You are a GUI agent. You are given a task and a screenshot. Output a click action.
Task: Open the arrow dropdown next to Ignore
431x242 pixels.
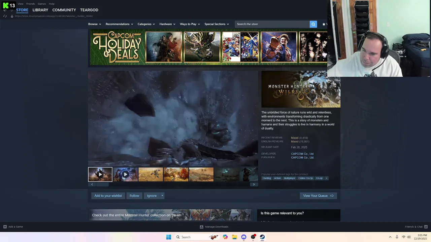(162, 196)
